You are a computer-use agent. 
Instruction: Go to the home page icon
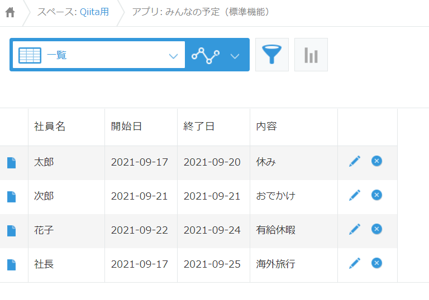10,12
